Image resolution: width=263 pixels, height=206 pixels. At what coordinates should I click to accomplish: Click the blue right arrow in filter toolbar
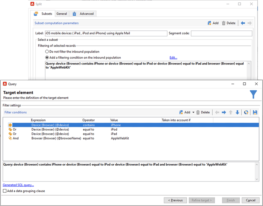[224, 112]
